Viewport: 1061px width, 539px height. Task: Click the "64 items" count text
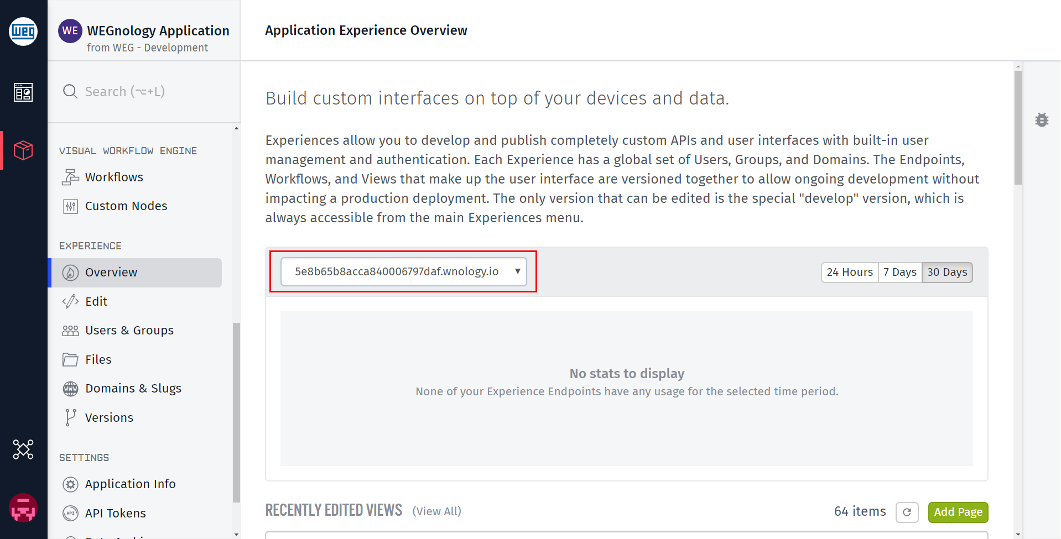[x=860, y=511]
